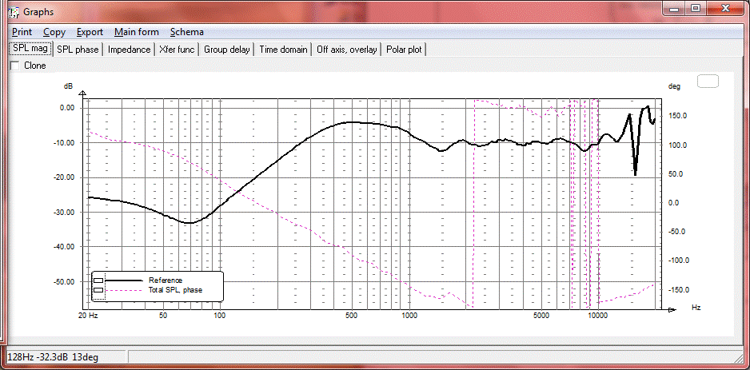
Task: Click the 10000 frequency axis label
Action: [597, 316]
